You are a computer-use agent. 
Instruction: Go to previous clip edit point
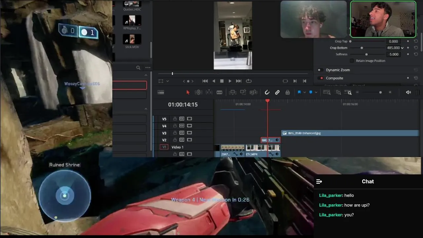[x=305, y=81]
